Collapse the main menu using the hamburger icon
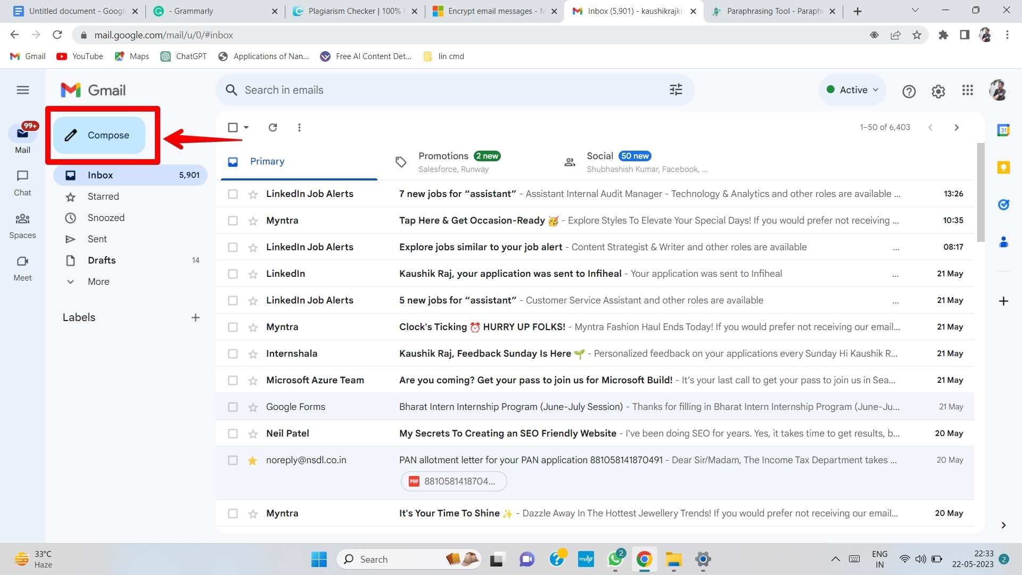The height and width of the screenshot is (575, 1022). coord(23,90)
